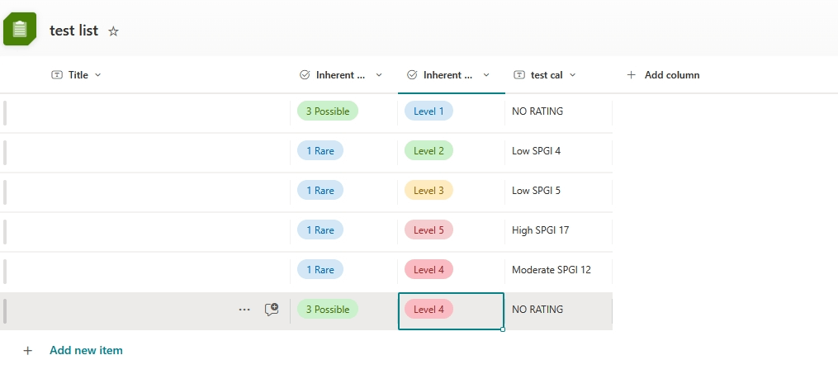
Task: Click the Add column button
Action: point(663,75)
